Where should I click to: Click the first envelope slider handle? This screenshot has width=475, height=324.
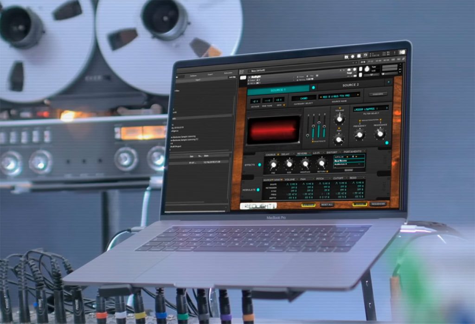pyautogui.click(x=308, y=136)
